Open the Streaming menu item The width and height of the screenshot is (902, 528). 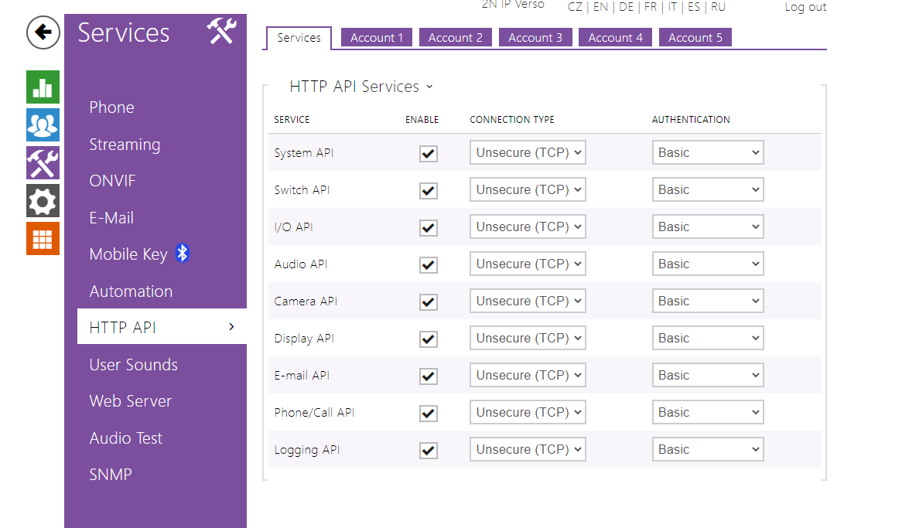coord(125,145)
